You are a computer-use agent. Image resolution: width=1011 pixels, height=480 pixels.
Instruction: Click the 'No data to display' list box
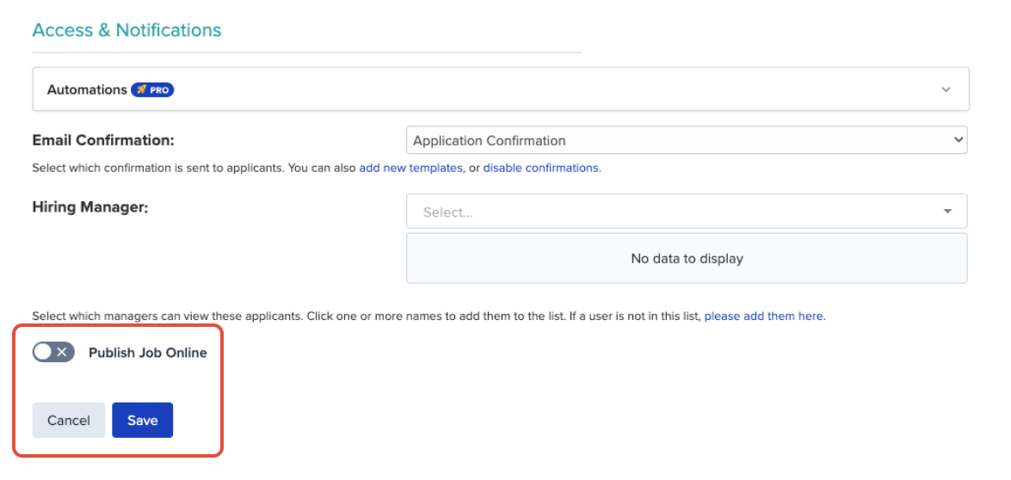pos(686,258)
